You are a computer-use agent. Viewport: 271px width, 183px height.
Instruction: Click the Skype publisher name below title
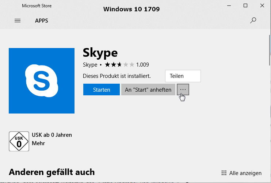(90, 65)
